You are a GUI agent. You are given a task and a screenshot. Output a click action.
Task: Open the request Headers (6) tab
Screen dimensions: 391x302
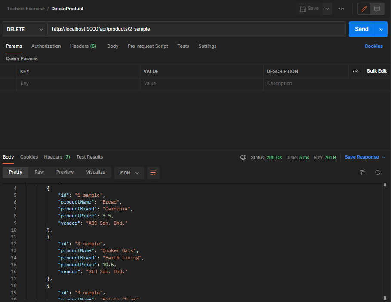pos(83,46)
